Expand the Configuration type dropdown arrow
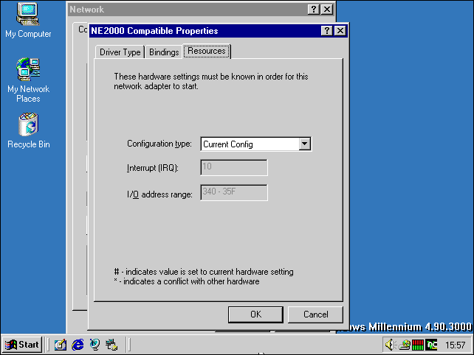This screenshot has height=355, width=474. [305, 144]
